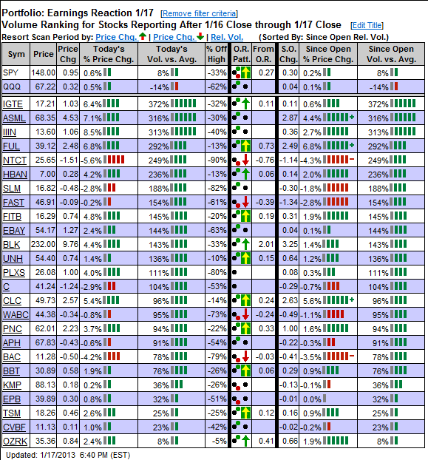The image size is (428, 460).
Task: Open the UNH symbol link
Action: [13, 259]
